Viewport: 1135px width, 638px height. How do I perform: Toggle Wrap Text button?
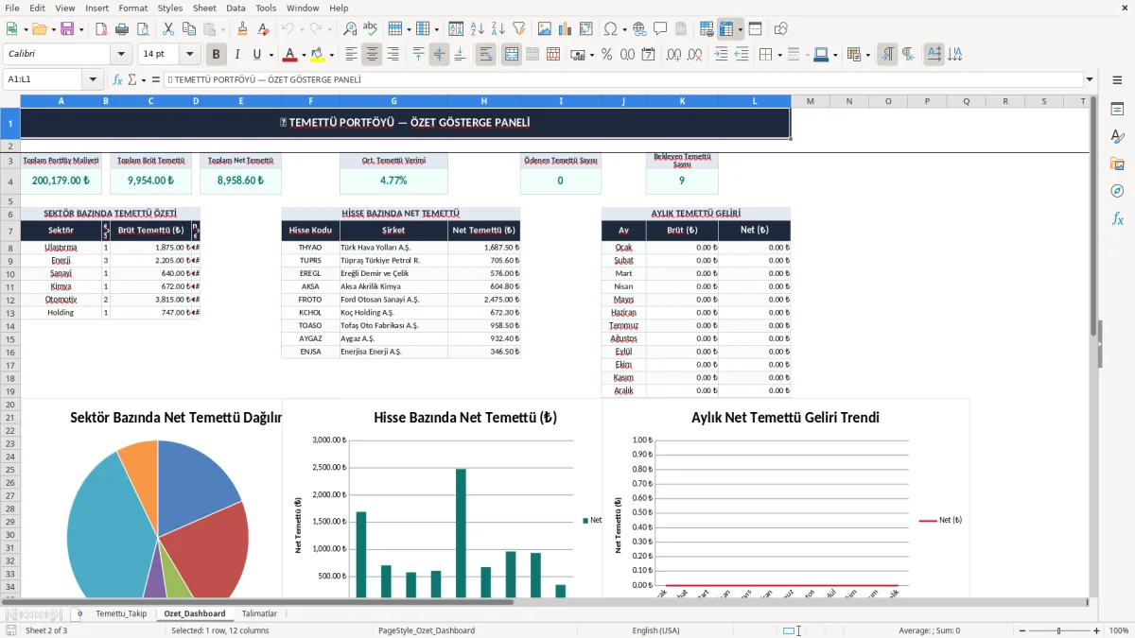[485, 55]
